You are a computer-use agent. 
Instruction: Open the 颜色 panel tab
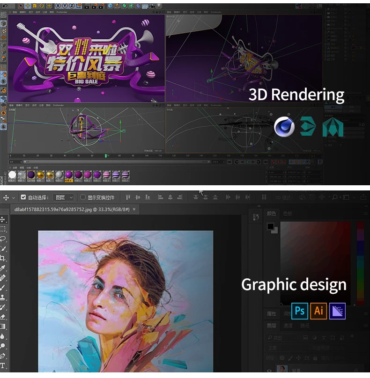tap(271, 214)
